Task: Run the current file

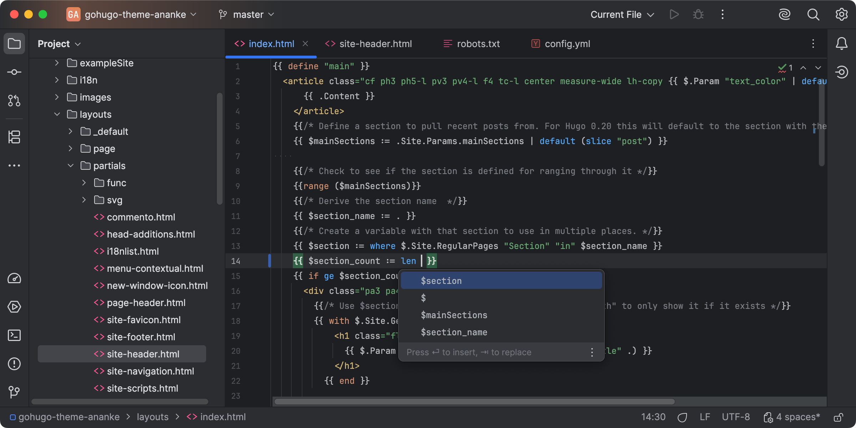Action: click(674, 14)
